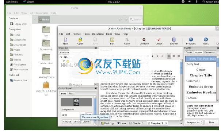Select the Chapter Title style
The image size is (221, 132).
pyautogui.click(x=201, y=75)
